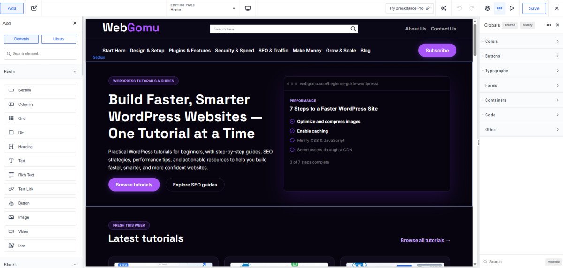Add a Text element
This screenshot has width=563, height=268.
pyautogui.click(x=40, y=161)
